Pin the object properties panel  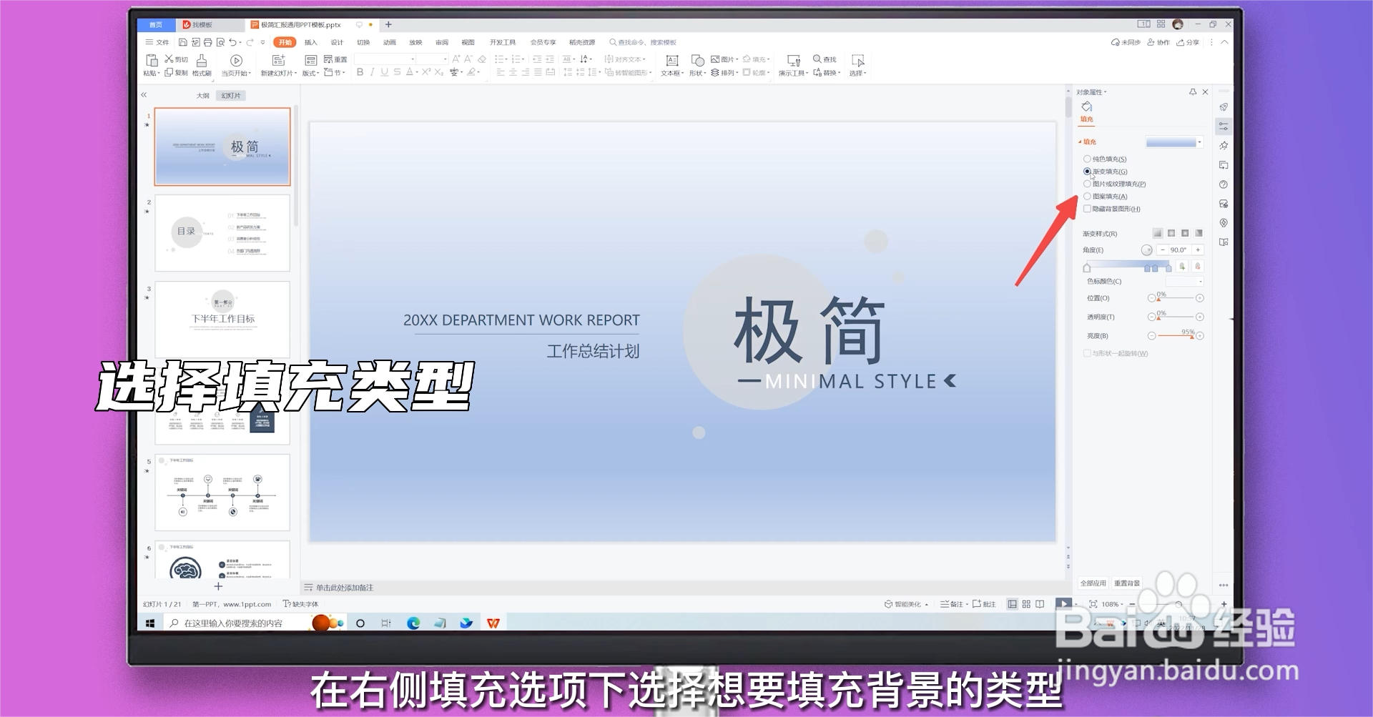[1193, 92]
